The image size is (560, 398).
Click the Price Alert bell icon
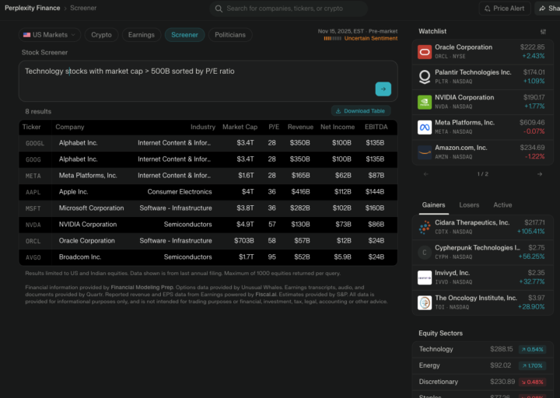[x=487, y=9]
